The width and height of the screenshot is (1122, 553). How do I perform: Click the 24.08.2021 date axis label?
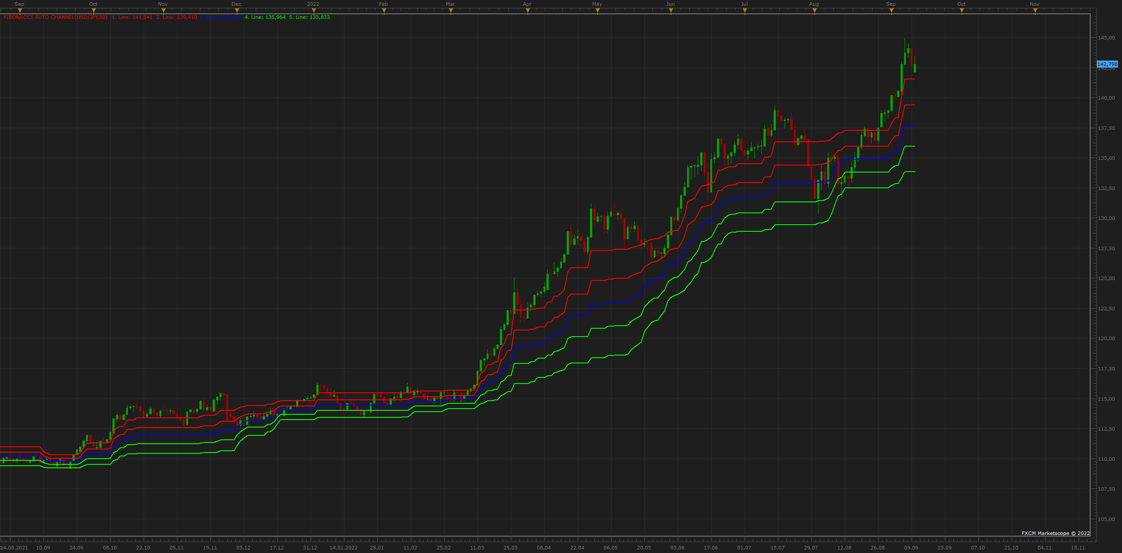click(14, 548)
